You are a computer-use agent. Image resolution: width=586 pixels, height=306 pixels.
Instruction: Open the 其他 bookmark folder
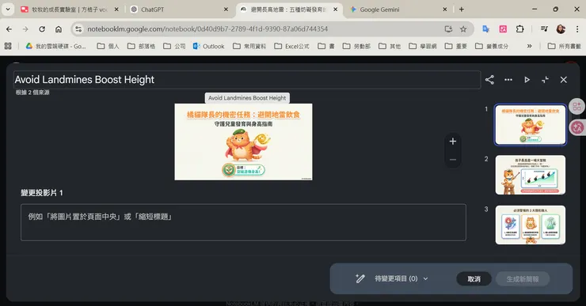pos(390,46)
